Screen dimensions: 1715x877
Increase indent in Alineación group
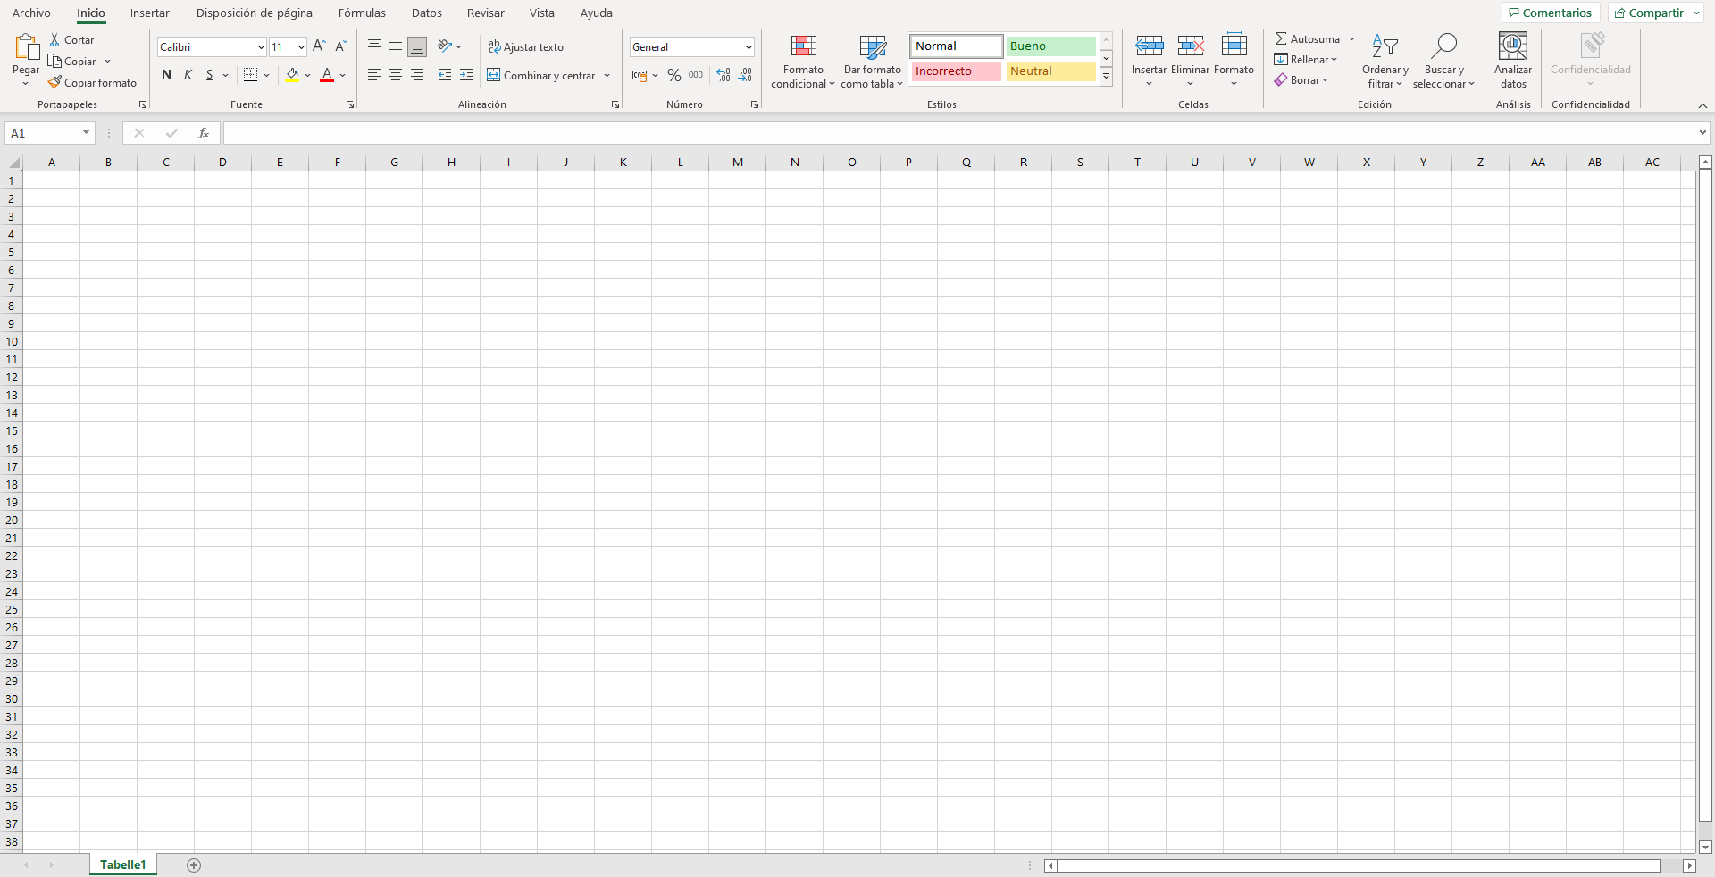click(x=466, y=75)
